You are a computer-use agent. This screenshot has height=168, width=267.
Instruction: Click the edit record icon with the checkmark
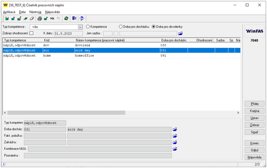pyautogui.click(x=19, y=18)
